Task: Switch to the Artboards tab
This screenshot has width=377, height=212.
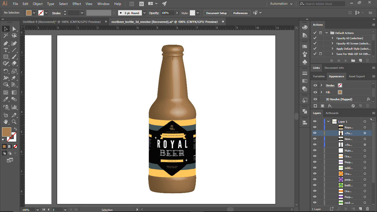Action: 332,113
